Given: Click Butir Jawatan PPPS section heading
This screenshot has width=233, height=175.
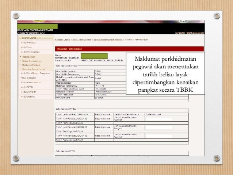Looking at the screenshot, I should [65, 151].
